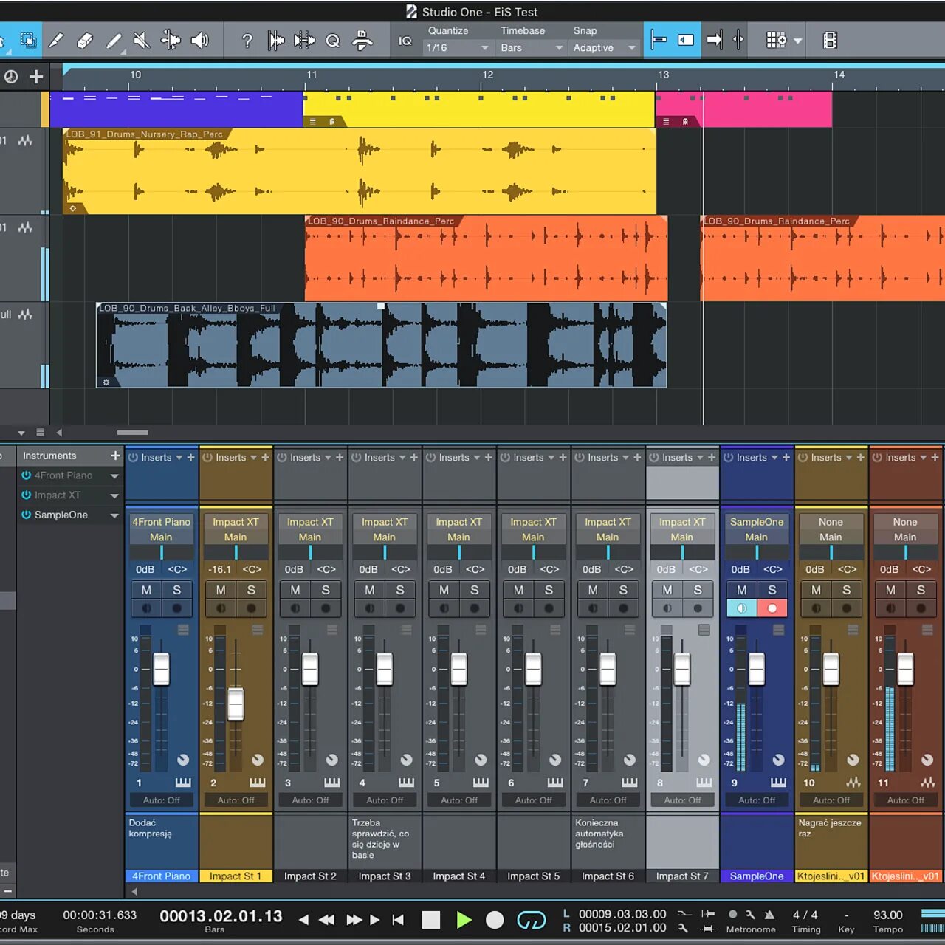The height and width of the screenshot is (945, 945).
Task: Click the Return to Zero button
Action: (398, 920)
